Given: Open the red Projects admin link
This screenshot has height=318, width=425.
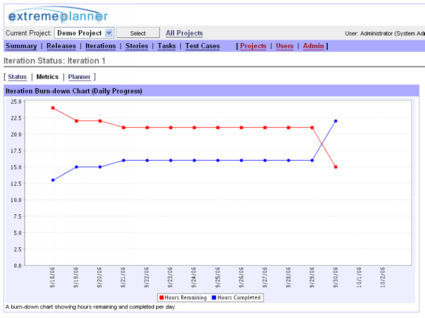Looking at the screenshot, I should click(x=253, y=46).
